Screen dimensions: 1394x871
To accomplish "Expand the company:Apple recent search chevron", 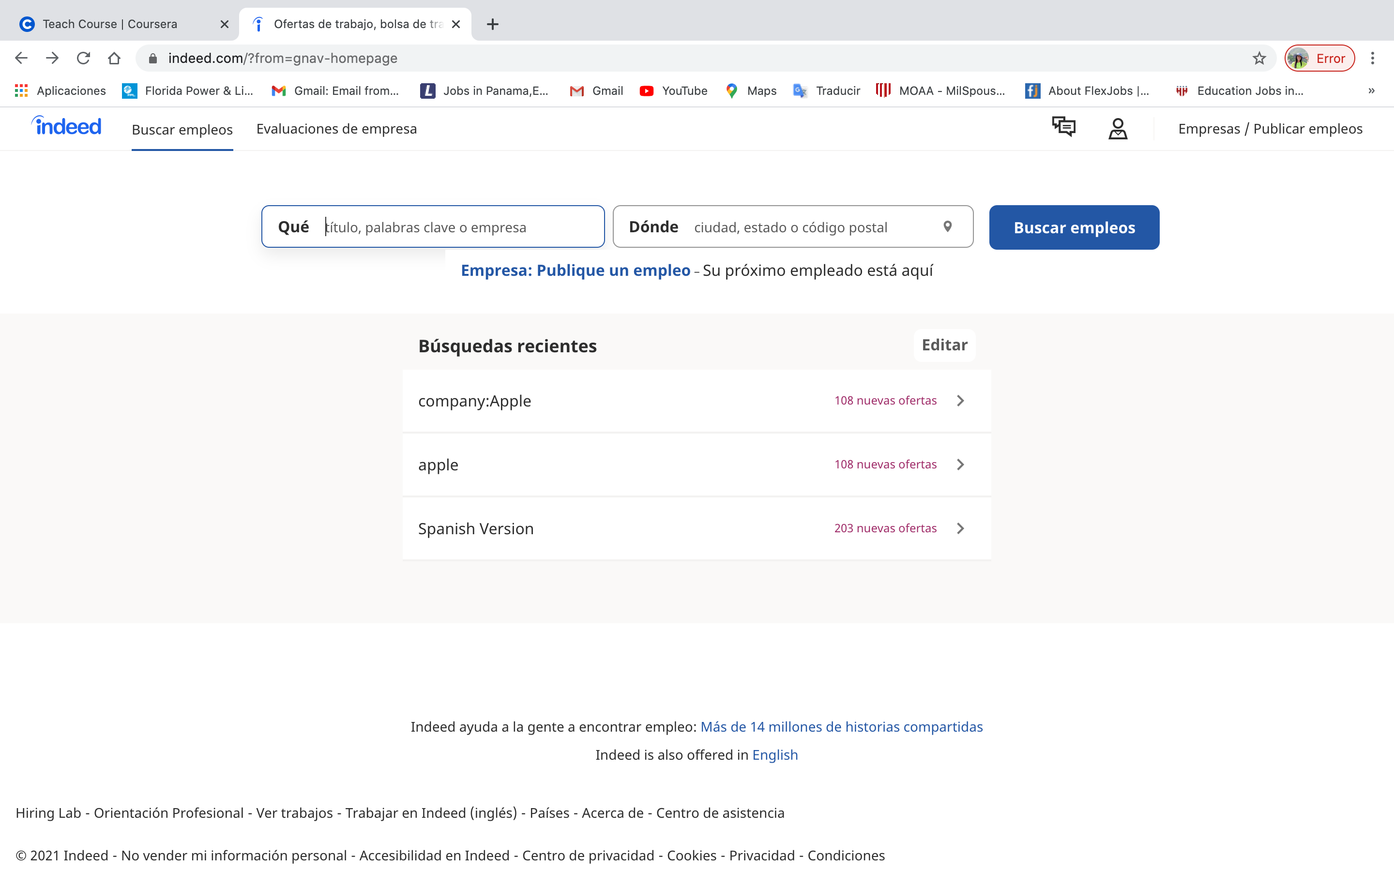I will pos(960,400).
